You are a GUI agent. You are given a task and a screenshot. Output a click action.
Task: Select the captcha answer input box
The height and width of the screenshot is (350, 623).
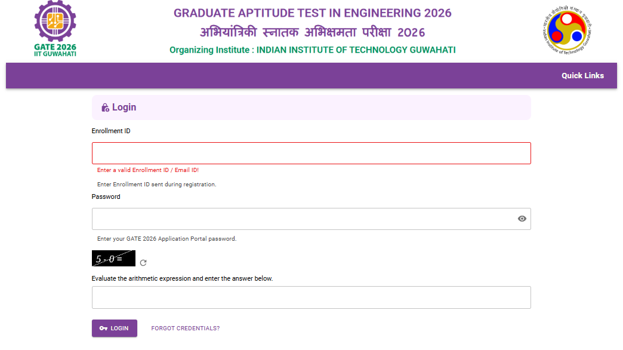311,297
